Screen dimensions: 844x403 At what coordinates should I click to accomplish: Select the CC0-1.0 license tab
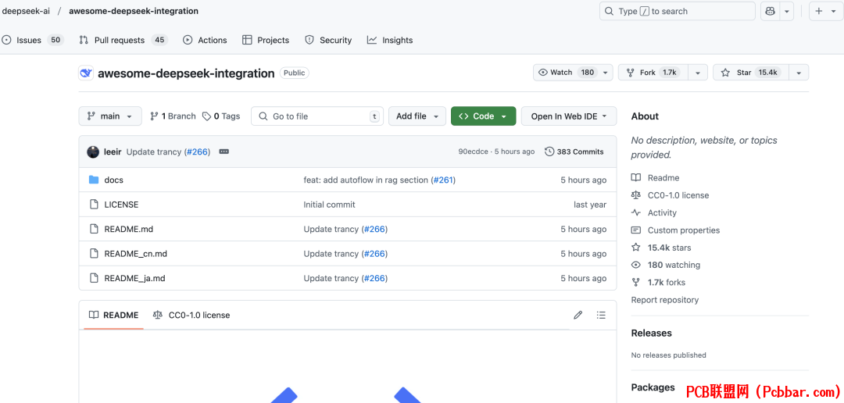pos(191,316)
